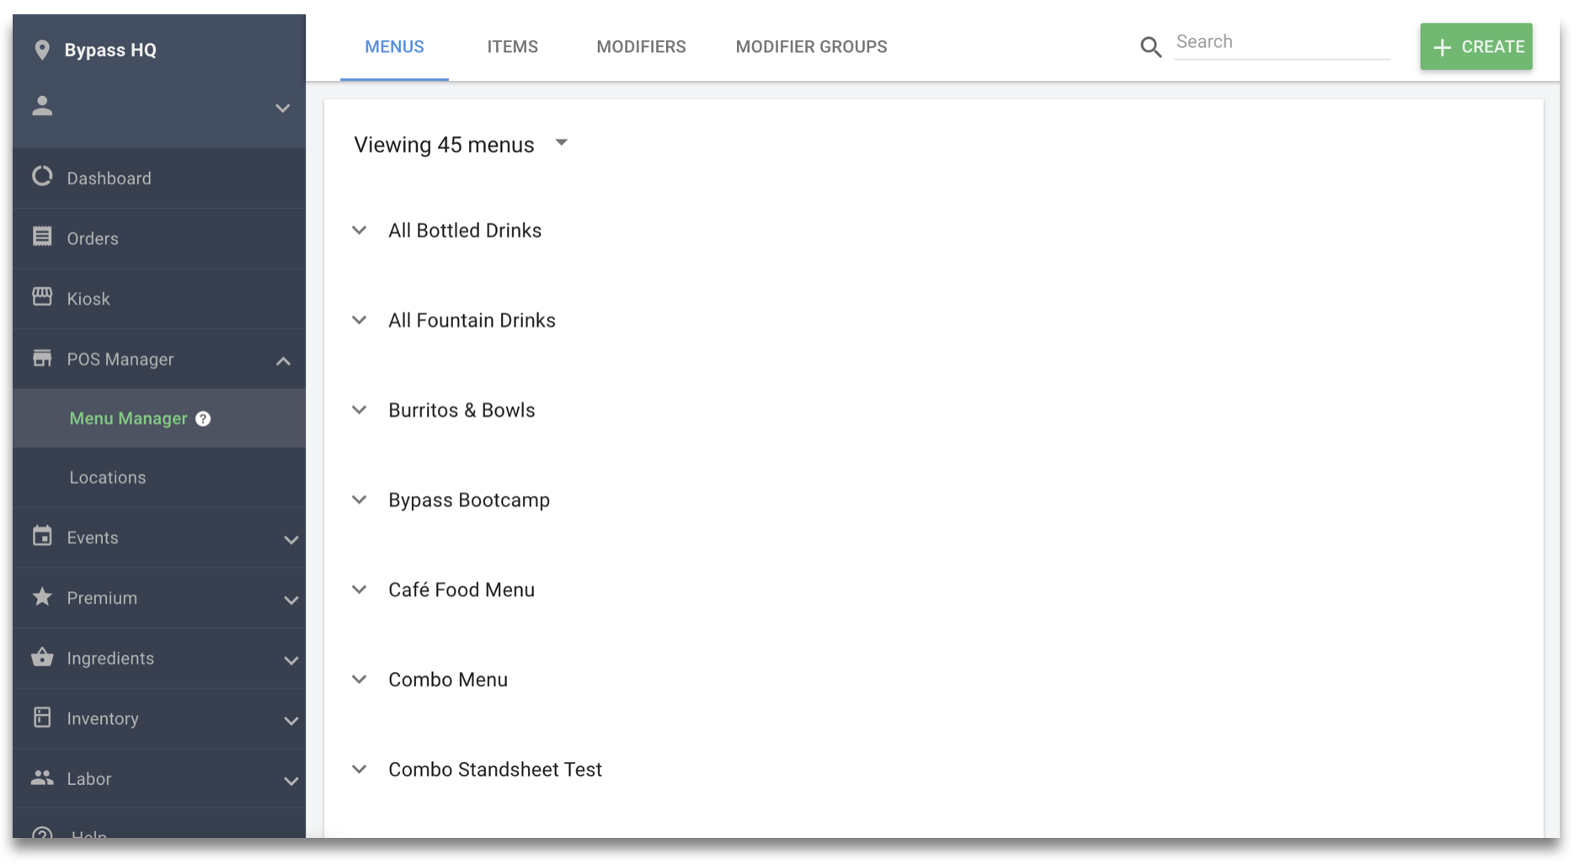The width and height of the screenshot is (1585, 864).
Task: Click the Ingredients basket icon
Action: 42,657
